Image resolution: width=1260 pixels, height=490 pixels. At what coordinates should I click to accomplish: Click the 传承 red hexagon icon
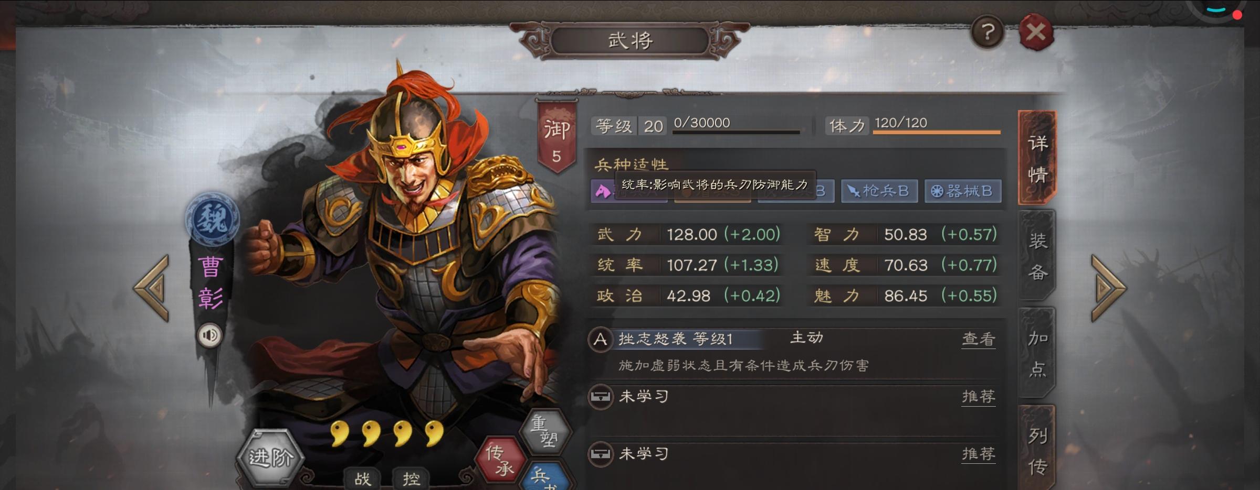pyautogui.click(x=499, y=460)
